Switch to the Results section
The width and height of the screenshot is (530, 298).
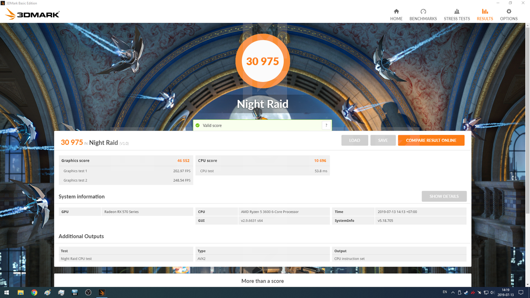coord(484,14)
